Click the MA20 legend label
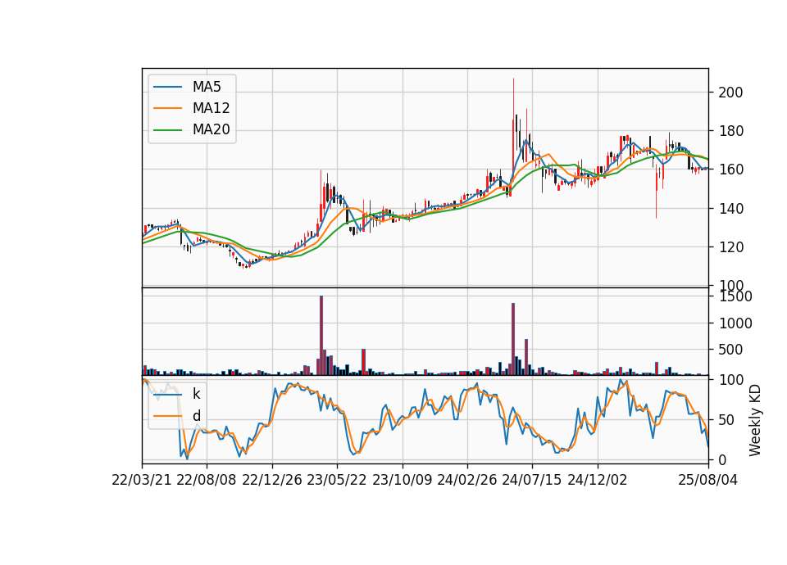This screenshot has width=787, height=565. [211, 130]
